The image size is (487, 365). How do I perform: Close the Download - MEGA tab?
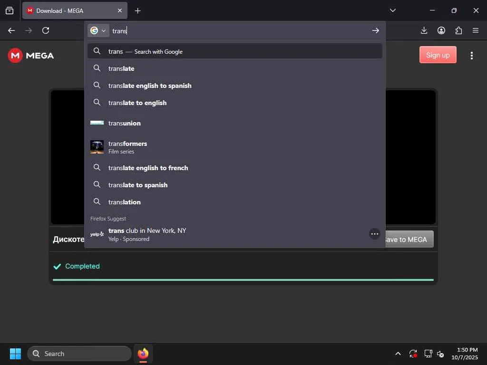pos(119,10)
